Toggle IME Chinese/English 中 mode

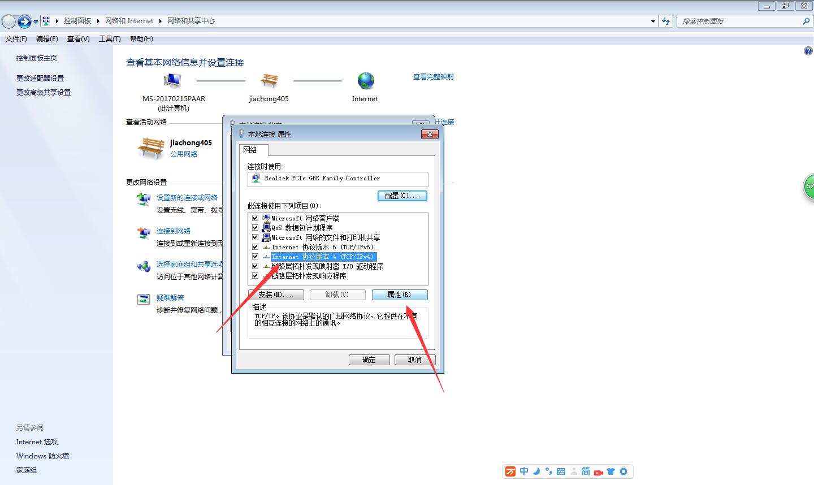(x=524, y=471)
